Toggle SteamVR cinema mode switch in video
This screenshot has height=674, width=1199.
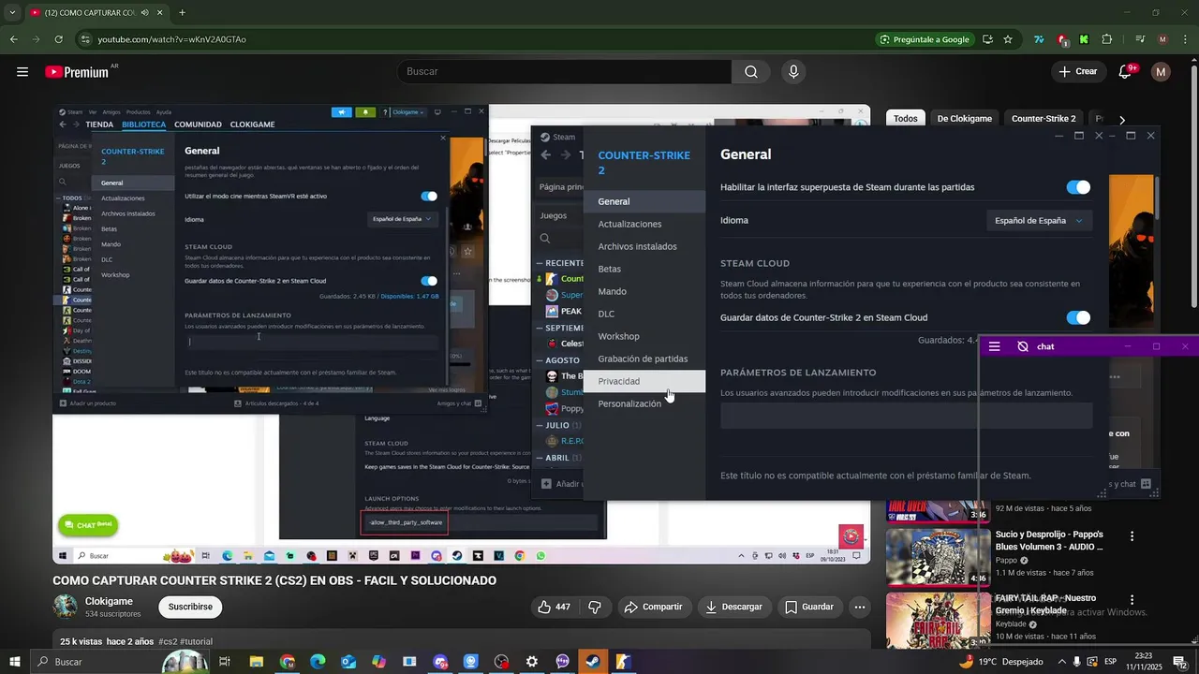[x=429, y=196]
